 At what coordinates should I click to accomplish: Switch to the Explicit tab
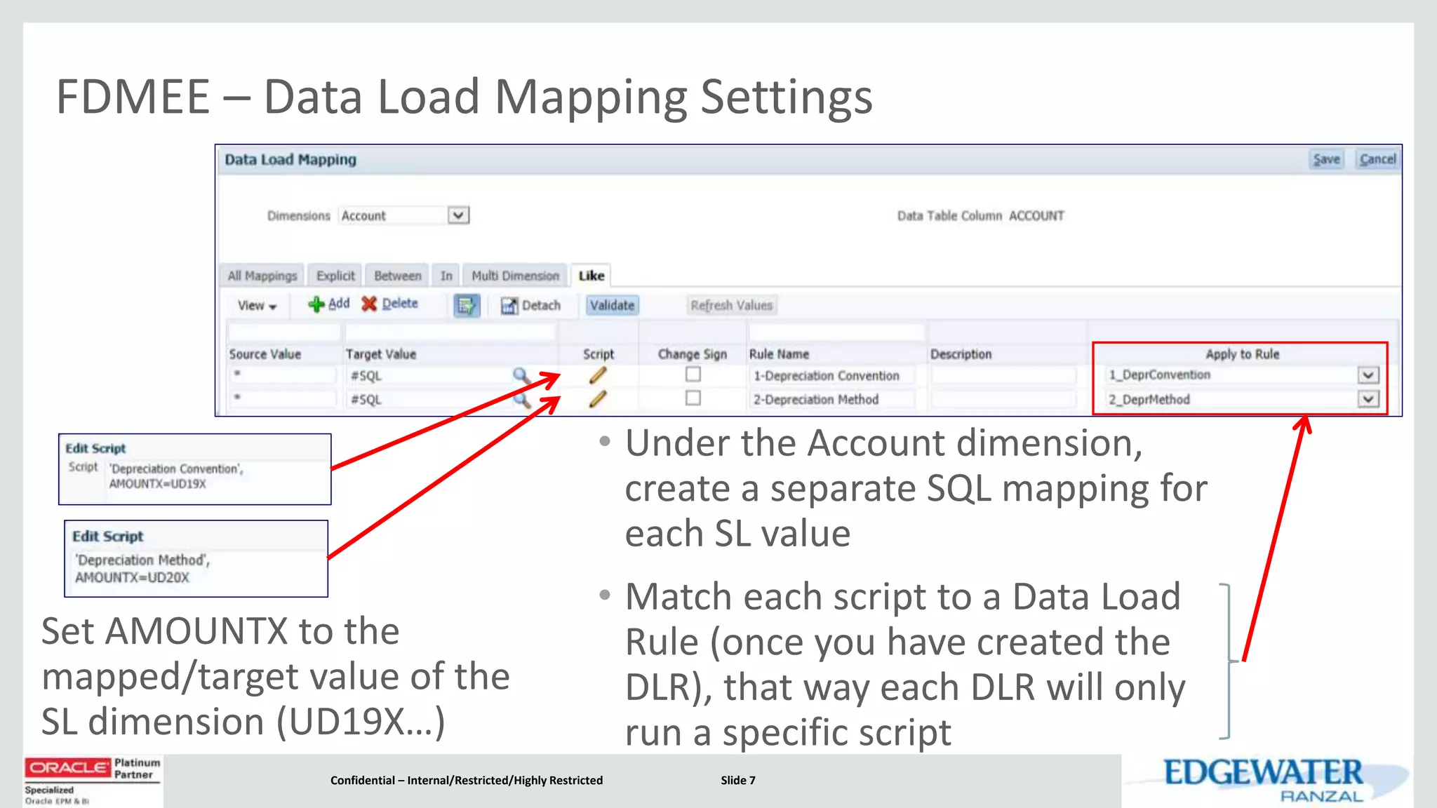tap(335, 276)
